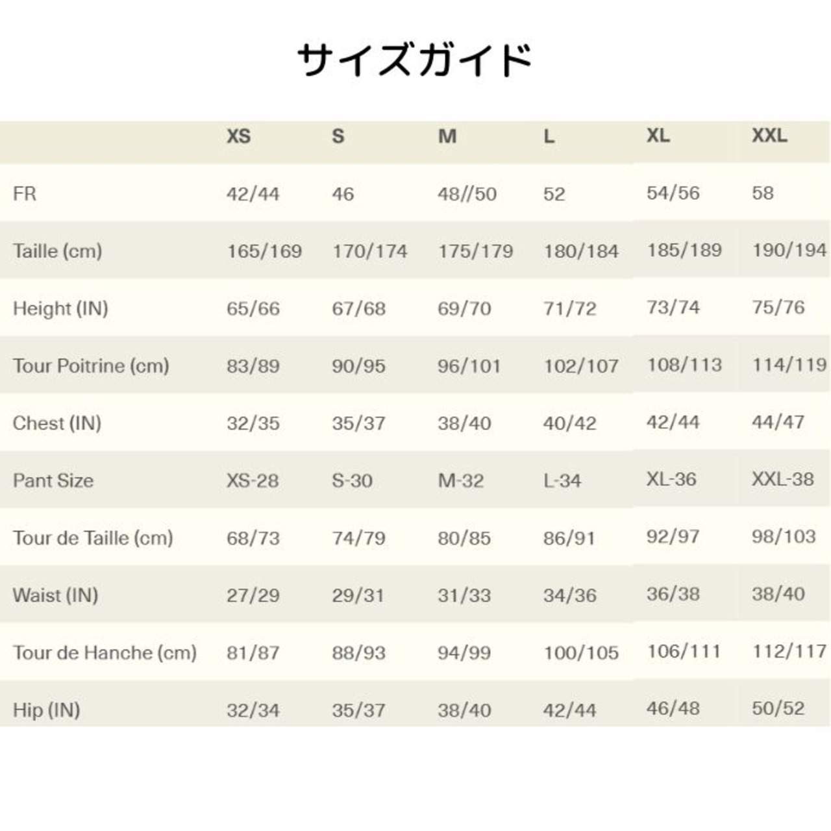Click Tour de Hanche (cm) label

(105, 652)
